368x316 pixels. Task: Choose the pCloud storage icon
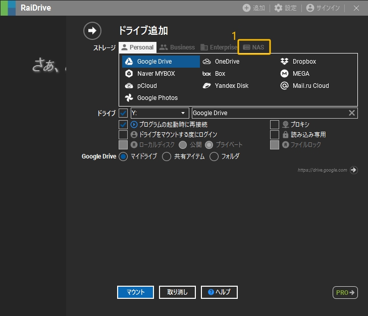pyautogui.click(x=129, y=86)
